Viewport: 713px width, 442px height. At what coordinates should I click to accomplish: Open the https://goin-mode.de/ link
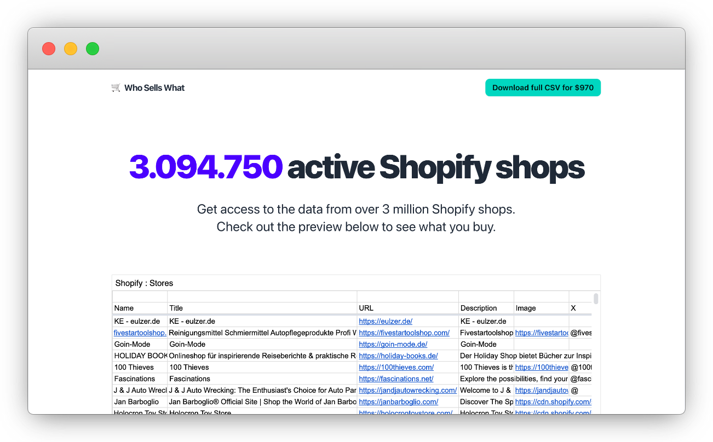click(393, 344)
